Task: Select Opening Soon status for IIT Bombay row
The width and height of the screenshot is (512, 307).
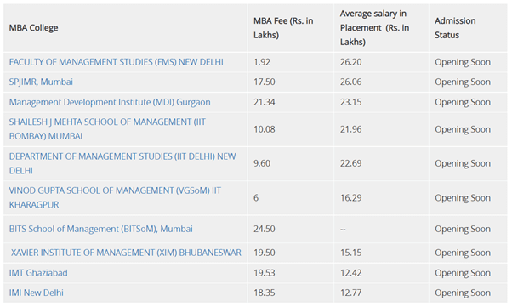Action: coord(463,129)
